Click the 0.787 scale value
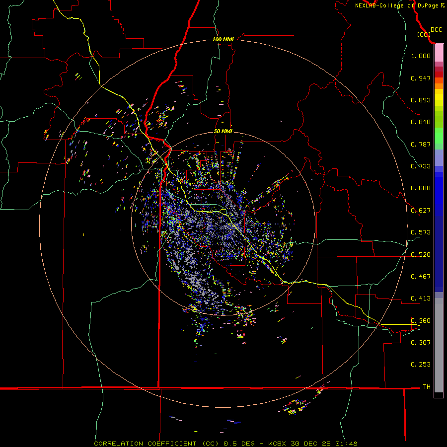Screen dimensions: 447x447 coord(421,144)
